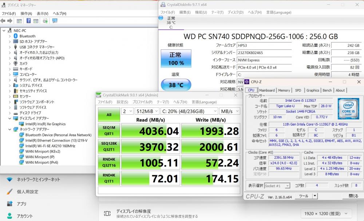Collapse the ディスプレイ アダプター tree node
Image resolution: width=364 pixels, height=221 pixels.
click(x=9, y=118)
